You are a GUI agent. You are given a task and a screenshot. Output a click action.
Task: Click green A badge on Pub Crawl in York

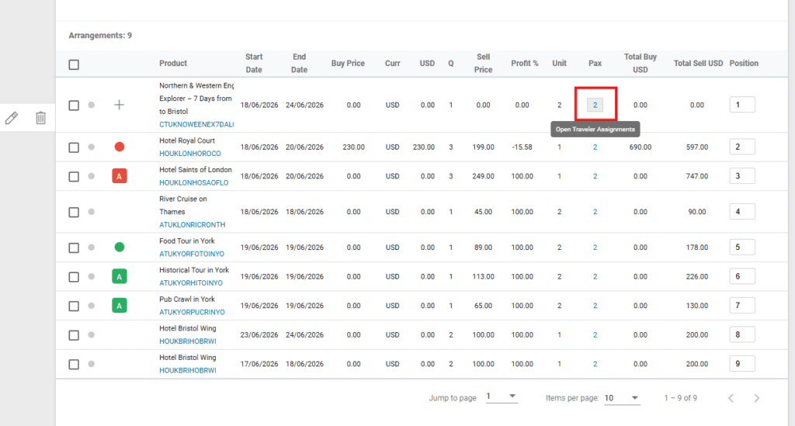[120, 306]
